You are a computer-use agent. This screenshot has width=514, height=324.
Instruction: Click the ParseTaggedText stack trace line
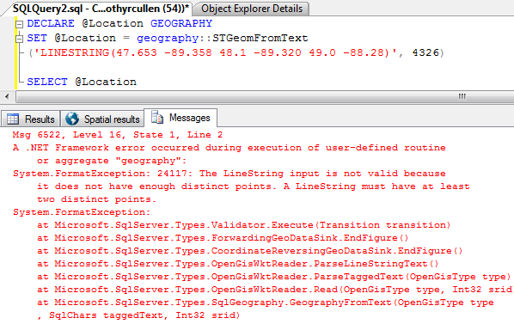pyautogui.click(x=273, y=277)
